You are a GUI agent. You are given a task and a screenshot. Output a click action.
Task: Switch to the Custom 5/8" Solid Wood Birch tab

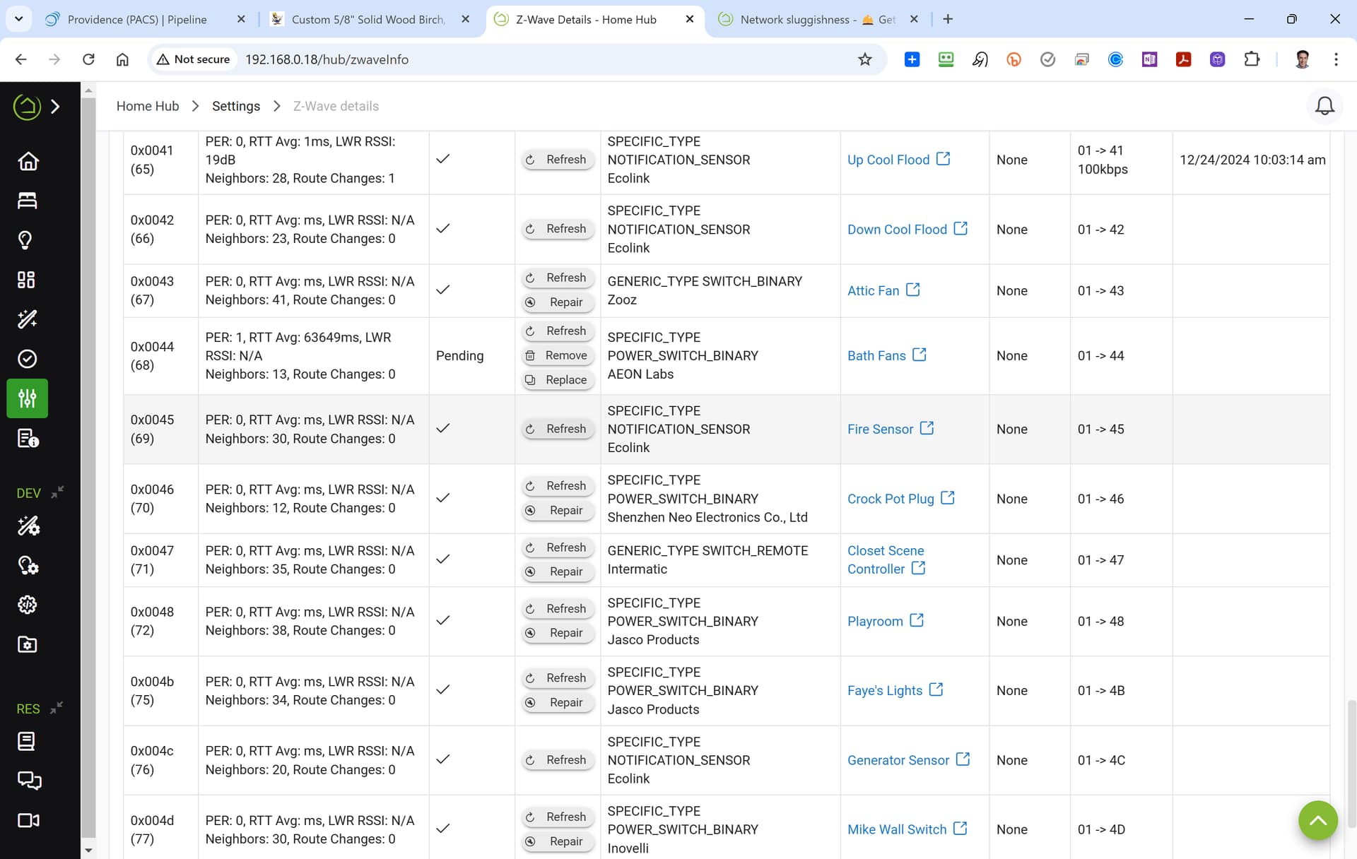pyautogui.click(x=368, y=19)
